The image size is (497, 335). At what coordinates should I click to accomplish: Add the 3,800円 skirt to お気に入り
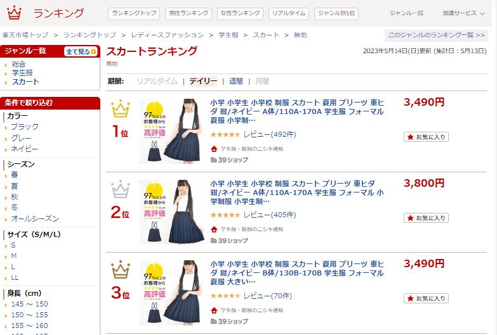426,218
